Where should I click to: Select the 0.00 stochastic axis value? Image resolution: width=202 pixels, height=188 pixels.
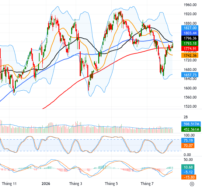coord(187,155)
